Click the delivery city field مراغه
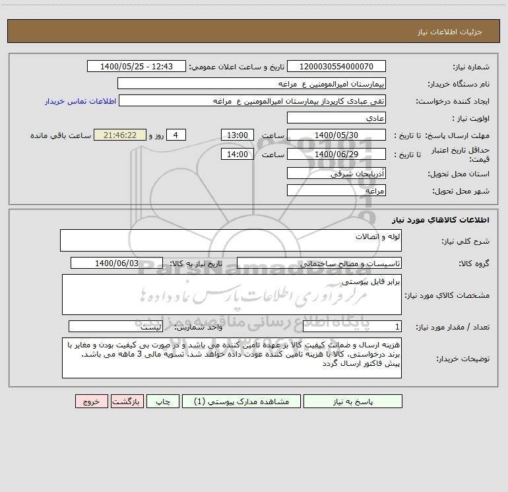508x492 pixels. pos(336,190)
